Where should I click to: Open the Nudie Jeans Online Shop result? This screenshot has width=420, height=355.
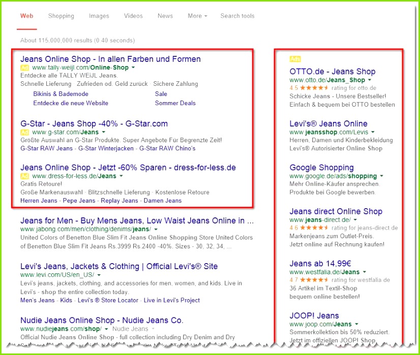click(x=102, y=320)
